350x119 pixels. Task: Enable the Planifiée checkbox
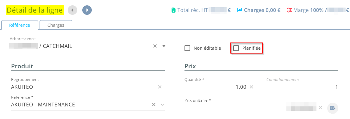(x=236, y=48)
